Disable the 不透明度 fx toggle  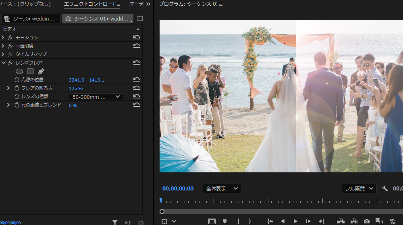(x=10, y=46)
